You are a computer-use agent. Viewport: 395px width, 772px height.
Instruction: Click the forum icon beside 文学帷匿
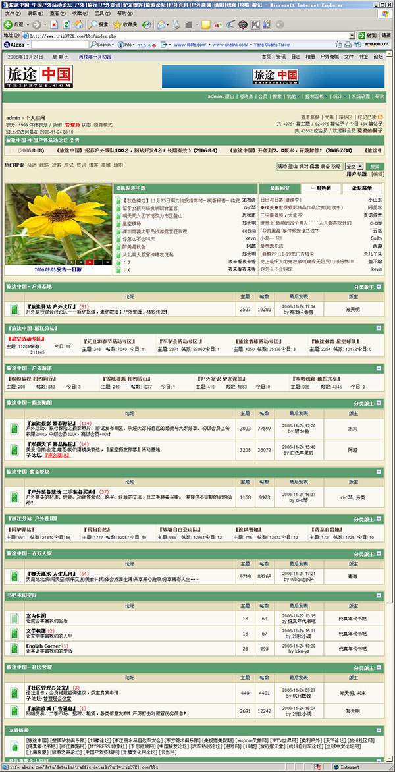(x=14, y=633)
